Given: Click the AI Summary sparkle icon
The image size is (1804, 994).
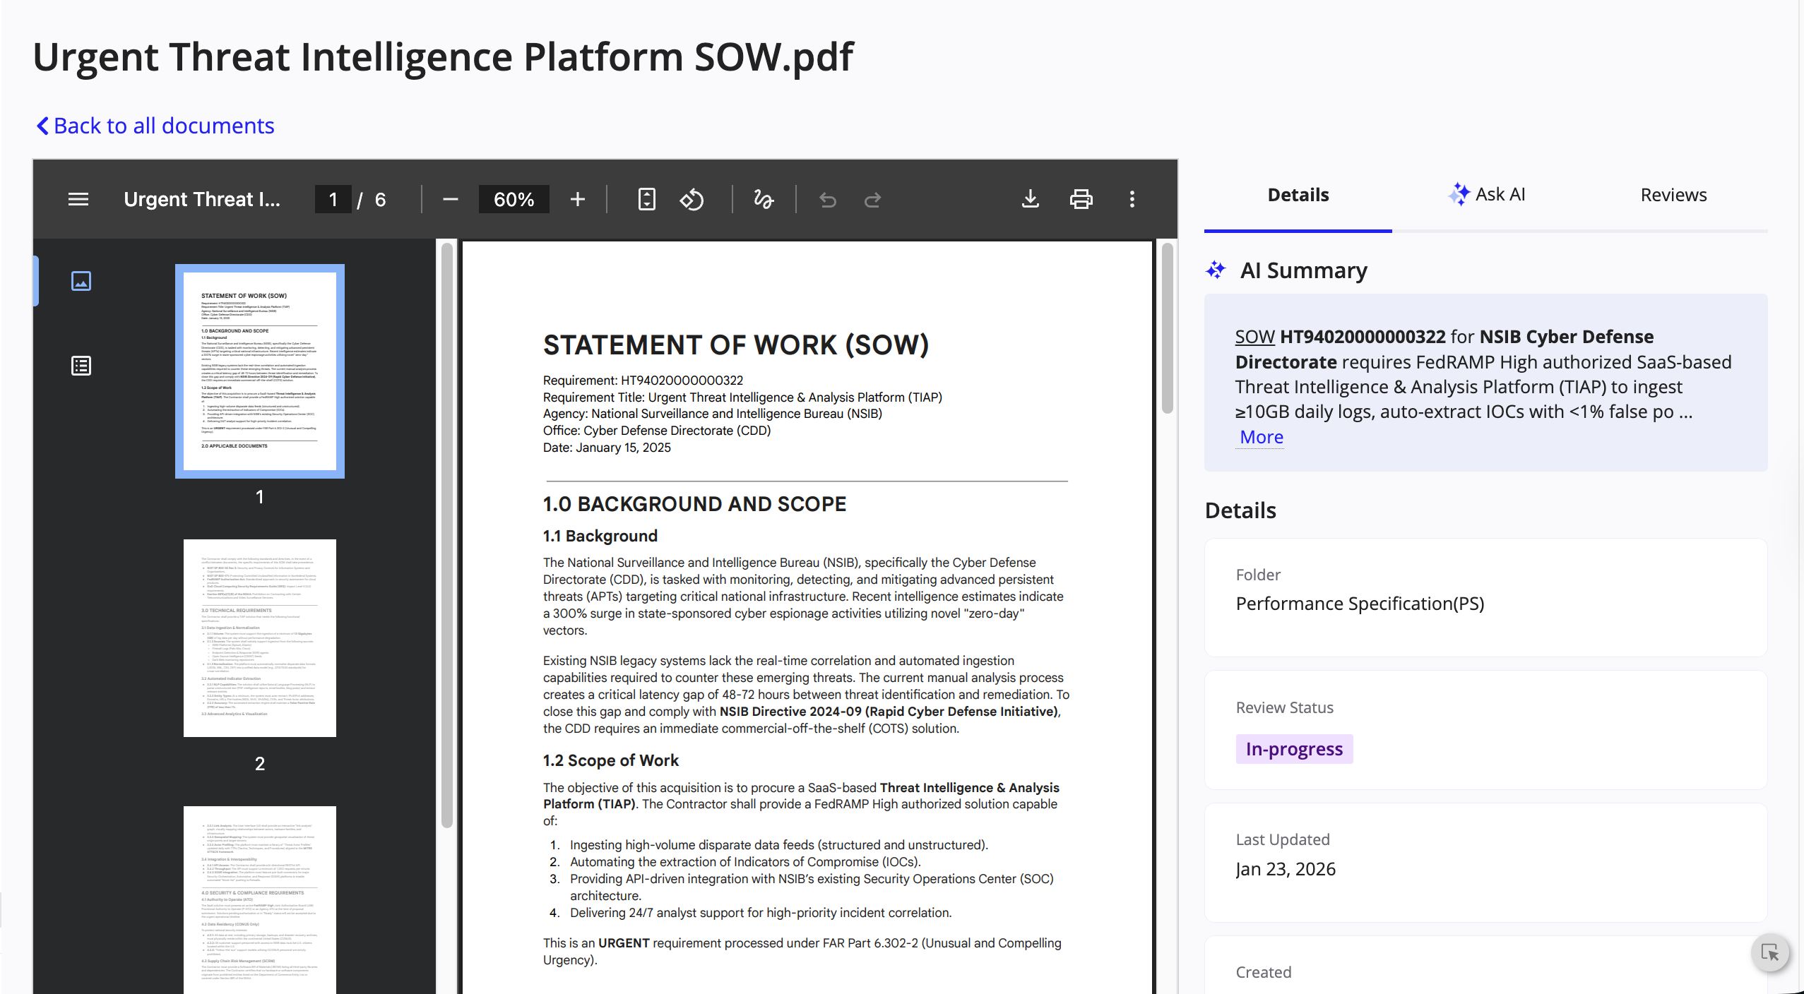Looking at the screenshot, I should click(x=1216, y=270).
